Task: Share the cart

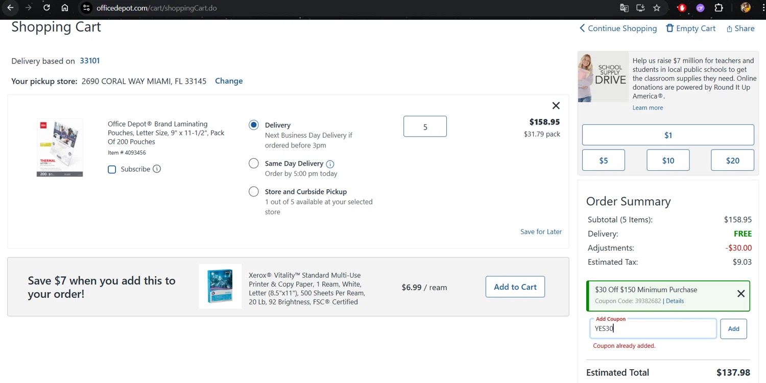Action: [740, 29]
